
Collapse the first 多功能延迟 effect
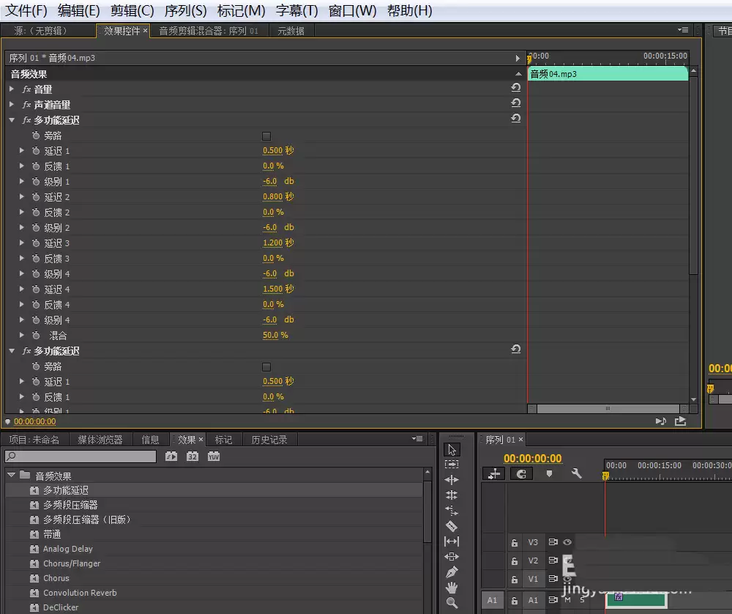[x=12, y=119]
